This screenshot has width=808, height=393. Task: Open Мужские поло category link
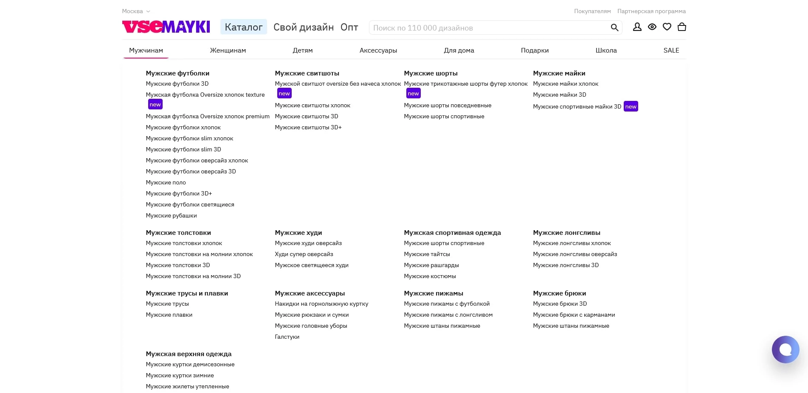pos(166,183)
